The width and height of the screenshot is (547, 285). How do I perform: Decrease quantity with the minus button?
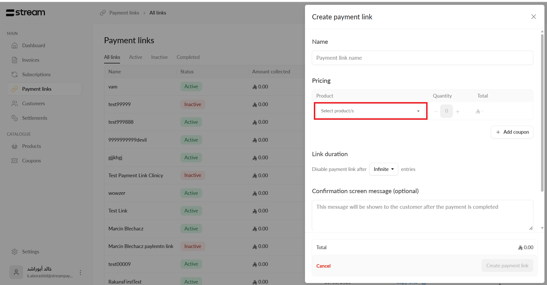tap(436, 111)
